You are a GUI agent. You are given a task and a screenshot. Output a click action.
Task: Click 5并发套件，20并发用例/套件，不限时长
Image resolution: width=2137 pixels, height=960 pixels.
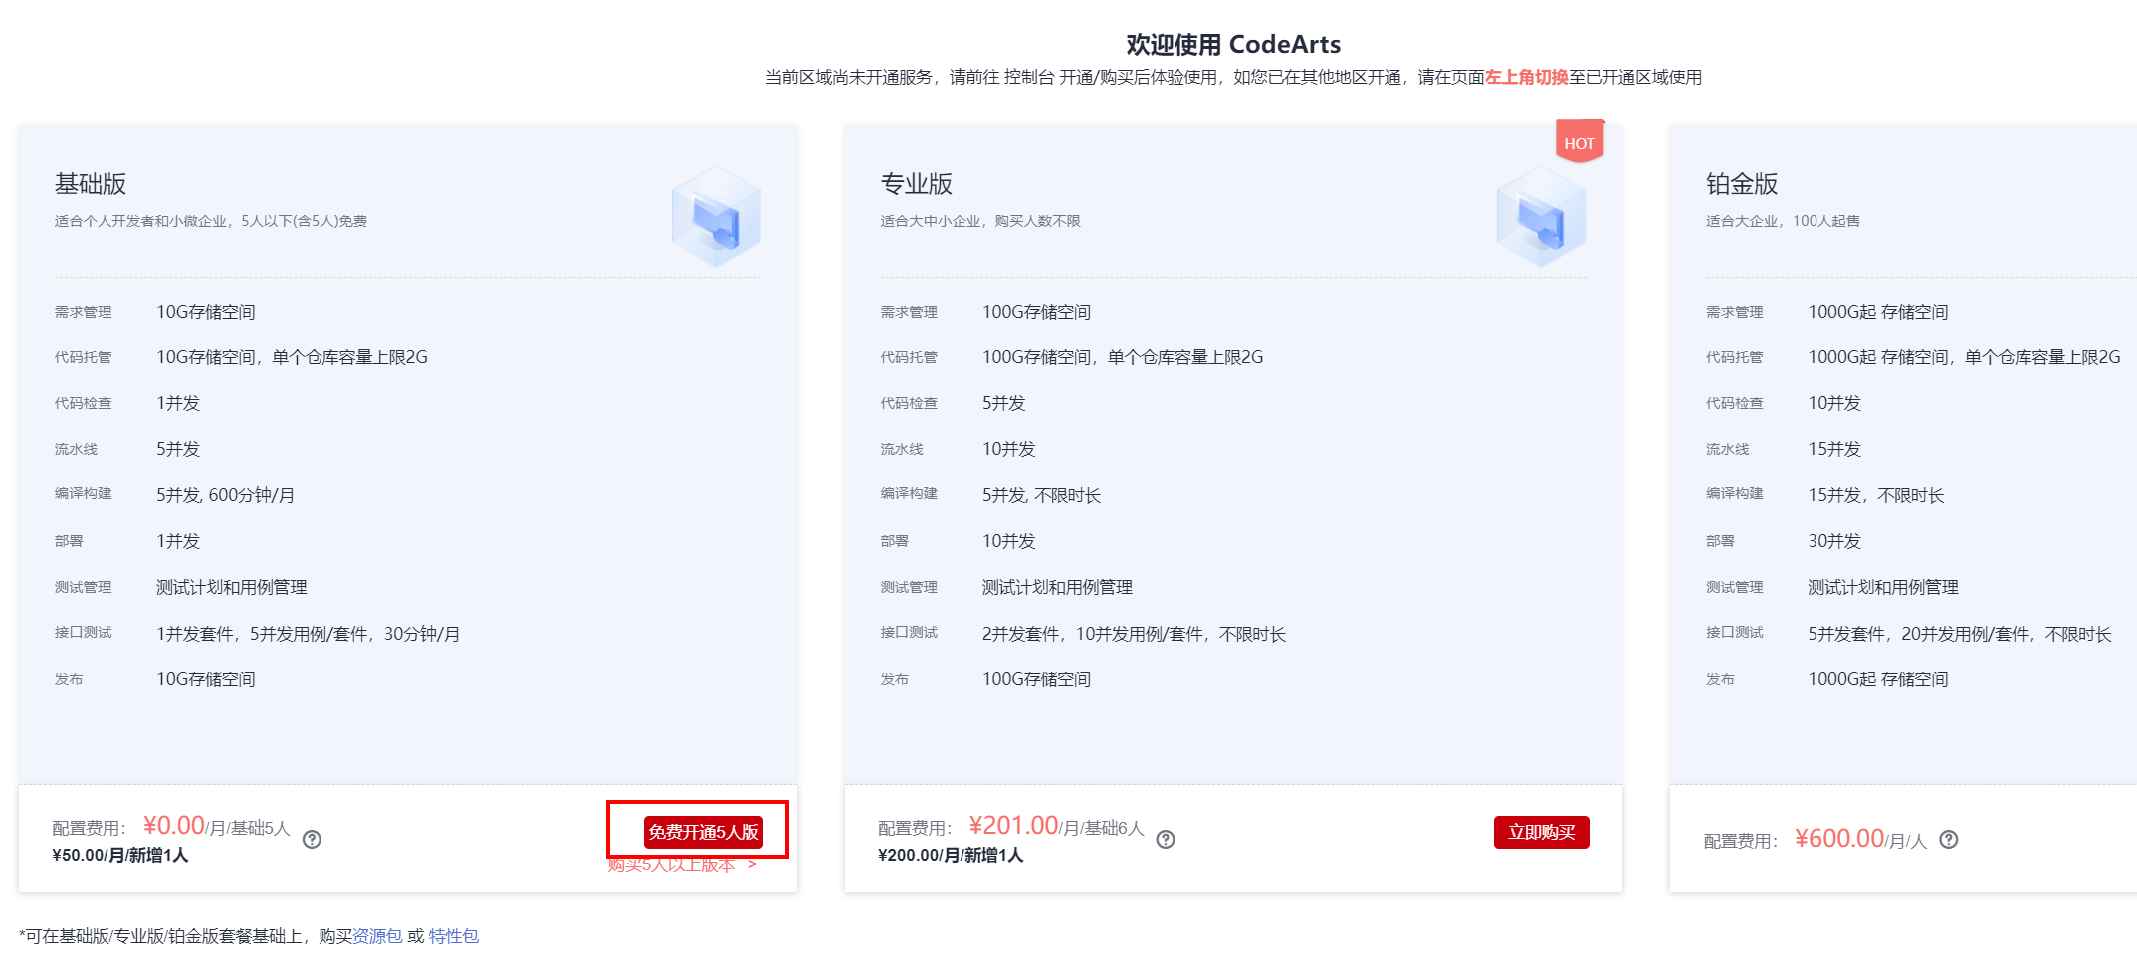[1960, 634]
